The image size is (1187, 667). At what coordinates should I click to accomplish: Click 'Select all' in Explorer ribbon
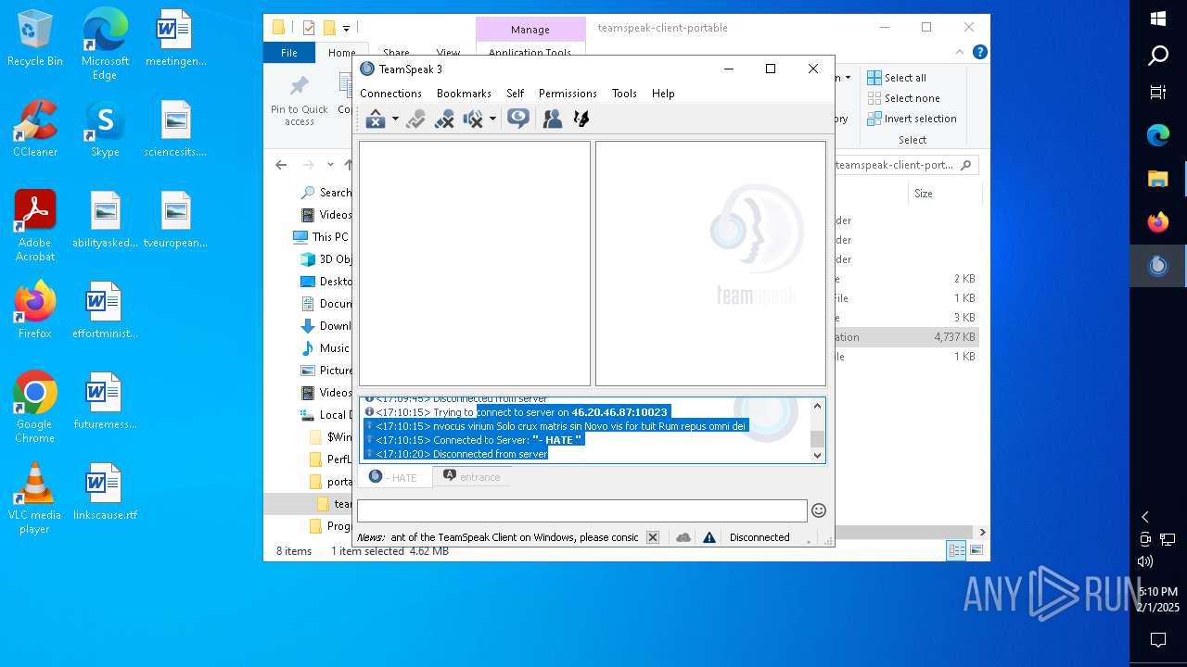click(x=897, y=78)
